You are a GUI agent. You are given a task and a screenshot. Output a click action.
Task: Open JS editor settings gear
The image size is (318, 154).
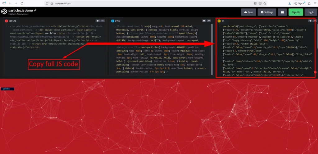310,21
